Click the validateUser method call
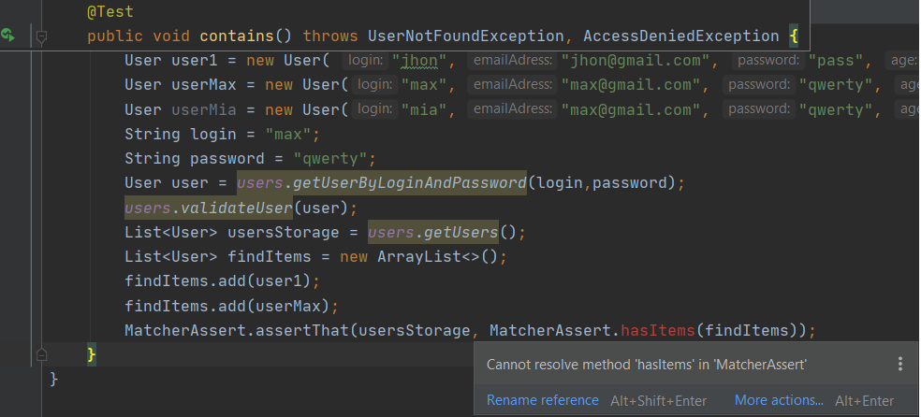This screenshot has height=417, width=921. pyautogui.click(x=237, y=208)
